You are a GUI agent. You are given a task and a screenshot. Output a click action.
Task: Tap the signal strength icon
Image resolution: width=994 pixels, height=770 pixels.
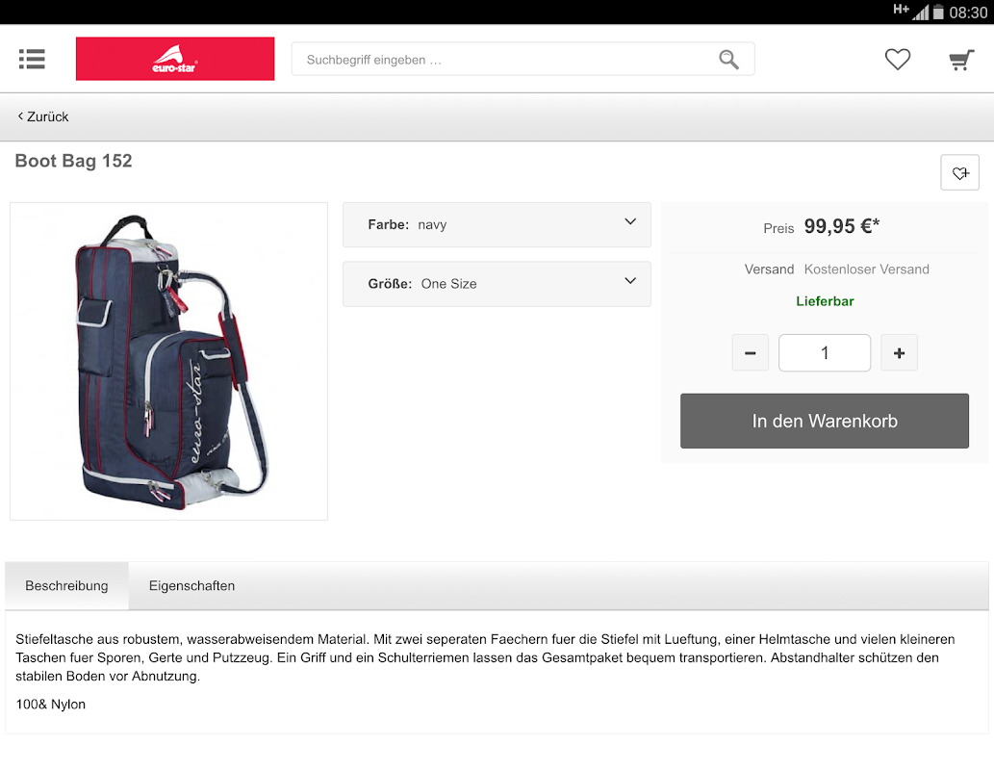[920, 12]
